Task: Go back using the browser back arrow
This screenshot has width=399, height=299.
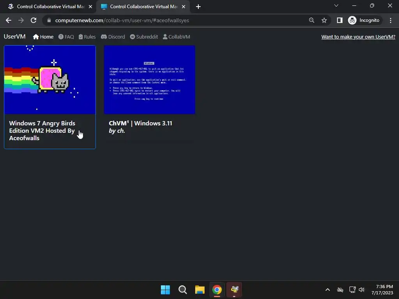Action: [9, 20]
